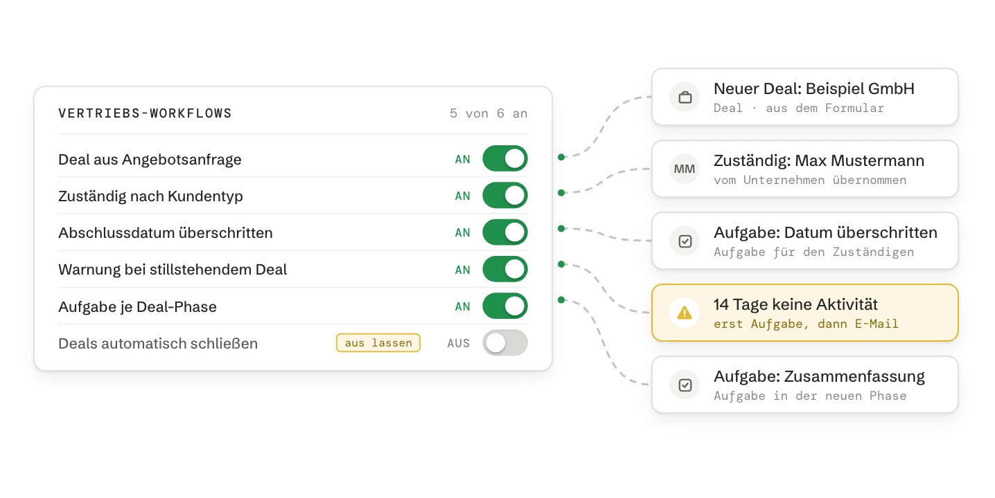Open the Zuständig: Max Mustermann card
995x498 pixels.
[805, 169]
